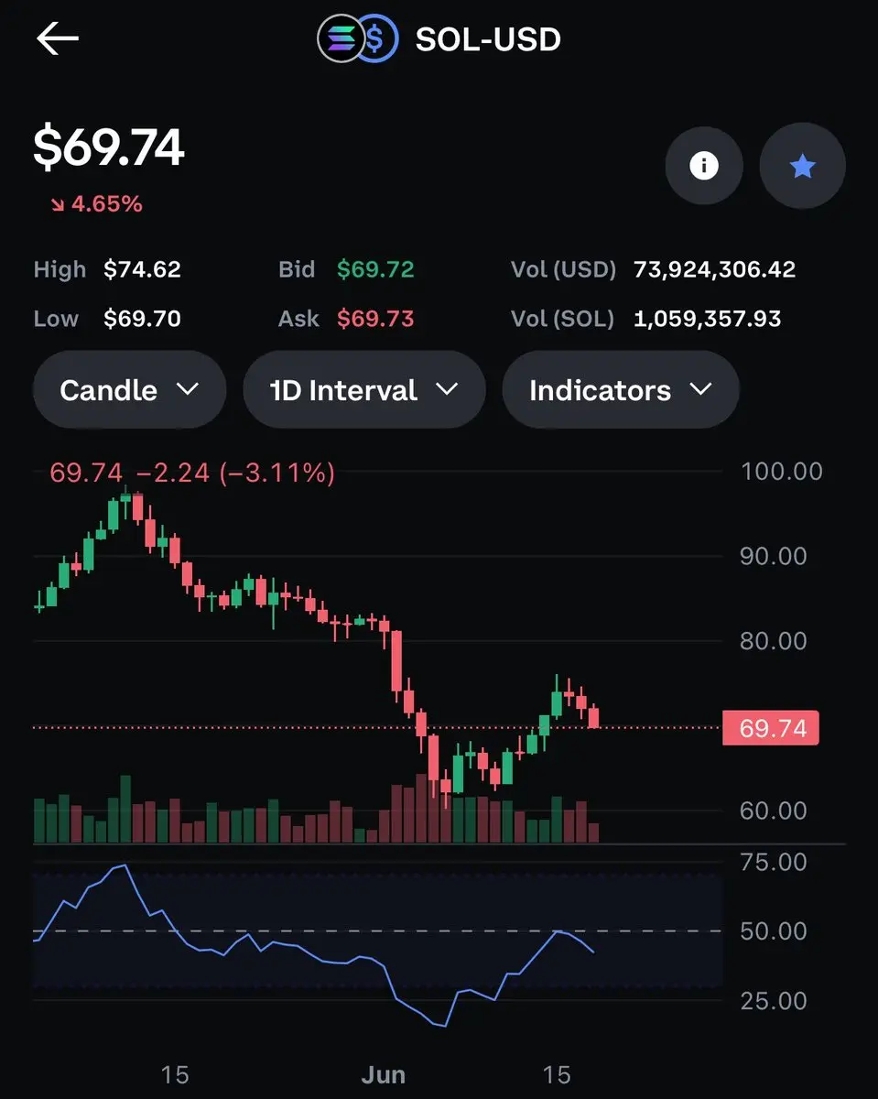Tap the Vol (SOL) value 1,059,357.93

(707, 319)
